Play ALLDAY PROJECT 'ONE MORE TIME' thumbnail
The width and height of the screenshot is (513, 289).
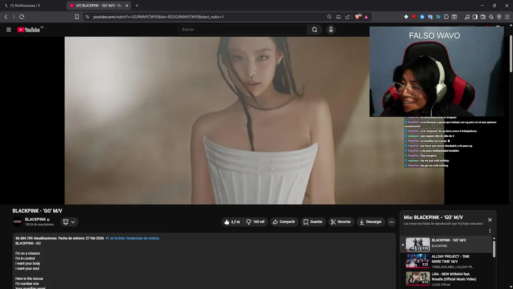(418, 261)
